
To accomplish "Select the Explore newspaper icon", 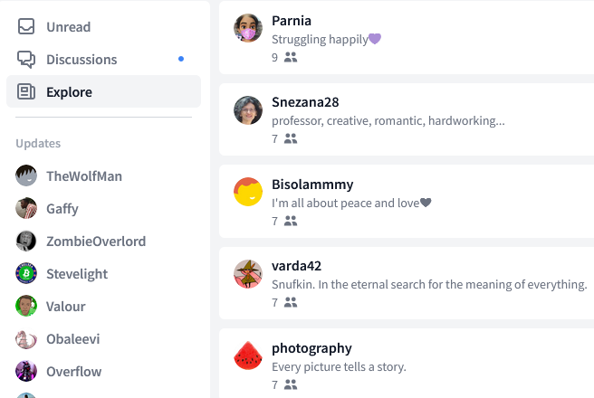I will [x=26, y=92].
